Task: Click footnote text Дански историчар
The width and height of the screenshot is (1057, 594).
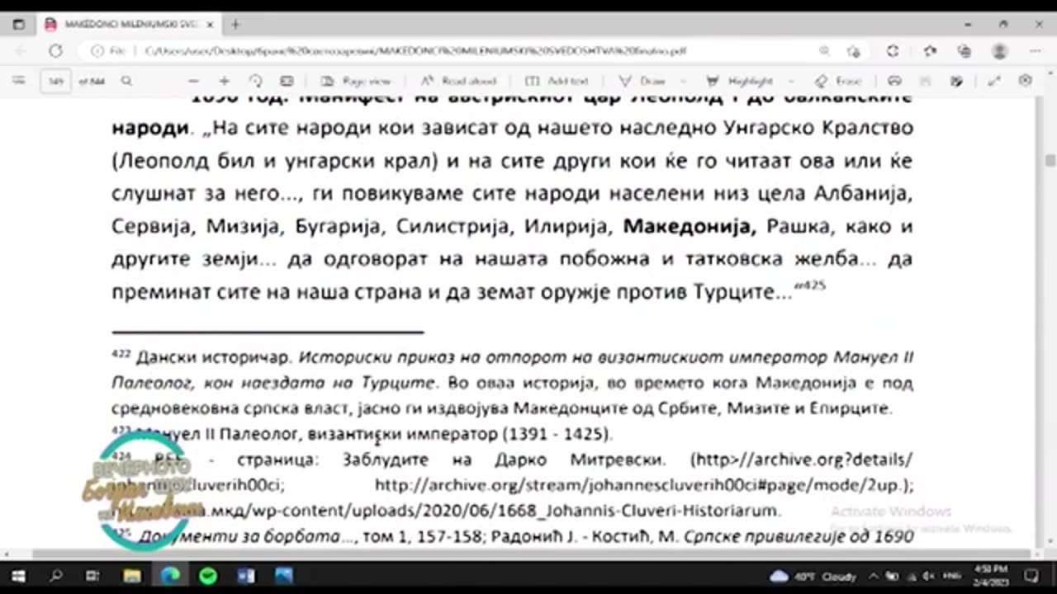Action: 215,358
